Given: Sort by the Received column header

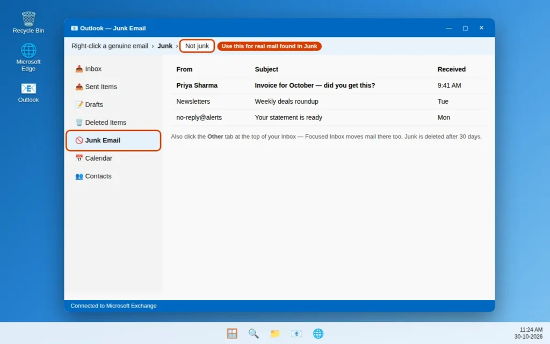Looking at the screenshot, I should click(451, 69).
